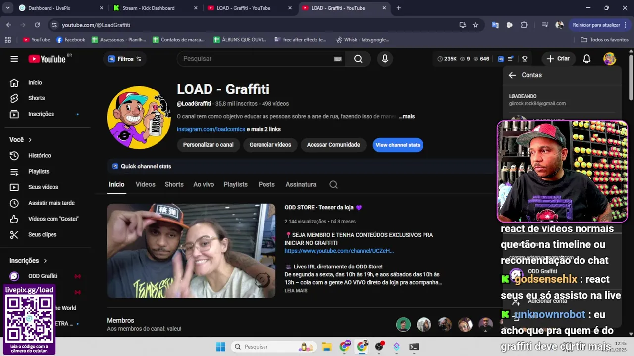This screenshot has height=356, width=634.
Task: Click the channel search magnifier icon
Action: (333, 185)
